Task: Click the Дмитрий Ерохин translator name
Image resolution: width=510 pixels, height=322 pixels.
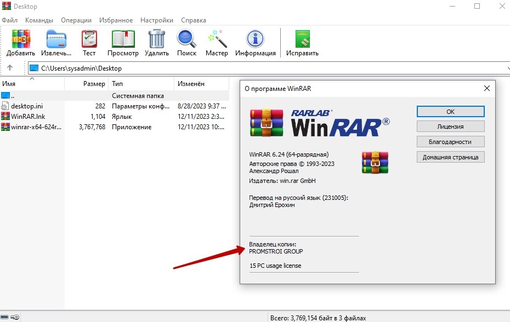Action: click(x=272, y=205)
